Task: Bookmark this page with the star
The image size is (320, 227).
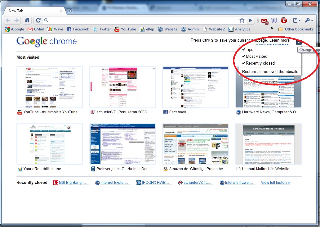Action: (x=242, y=20)
